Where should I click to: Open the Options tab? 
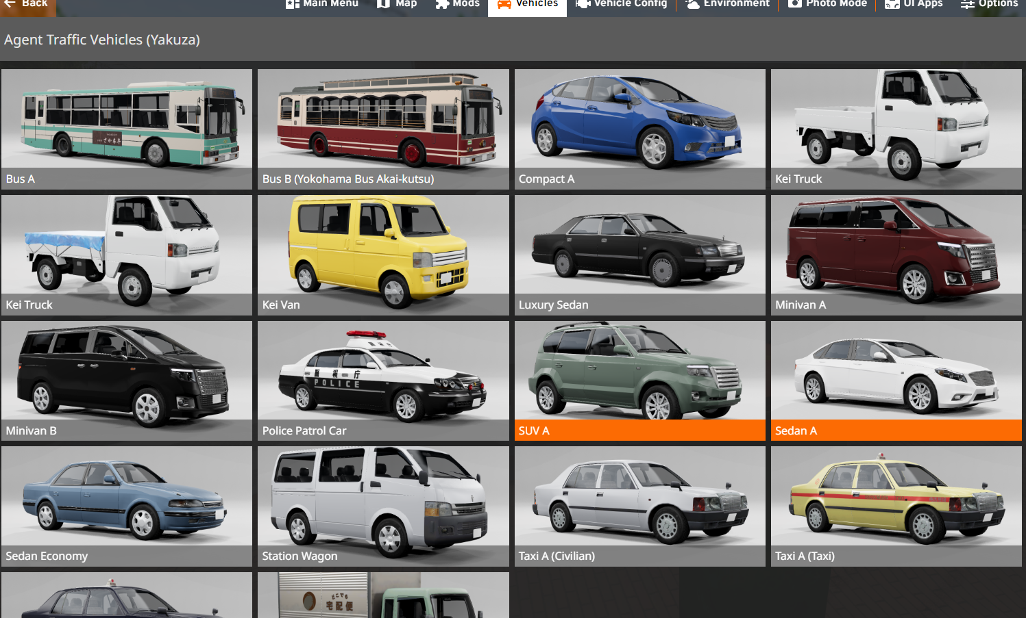pos(989,5)
